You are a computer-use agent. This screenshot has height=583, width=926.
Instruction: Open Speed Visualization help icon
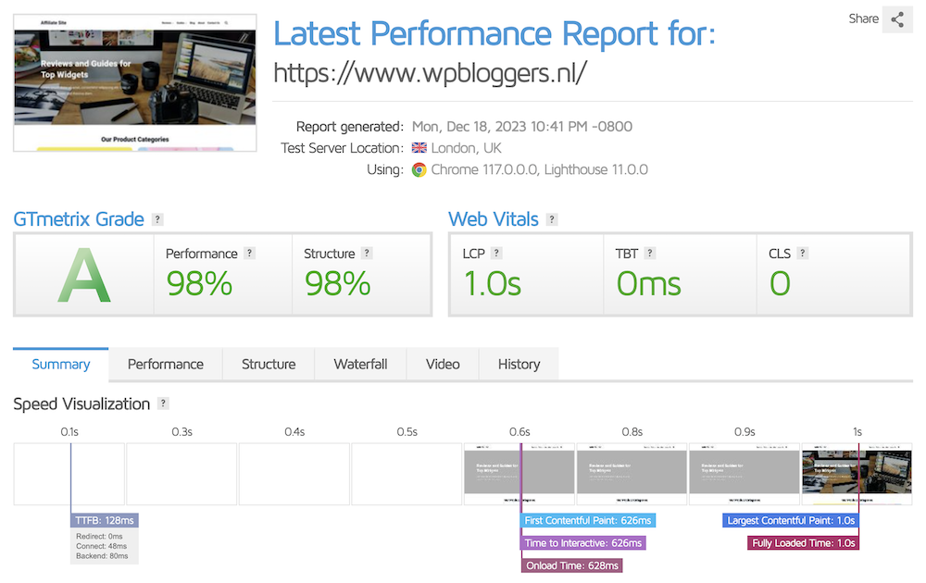point(163,403)
